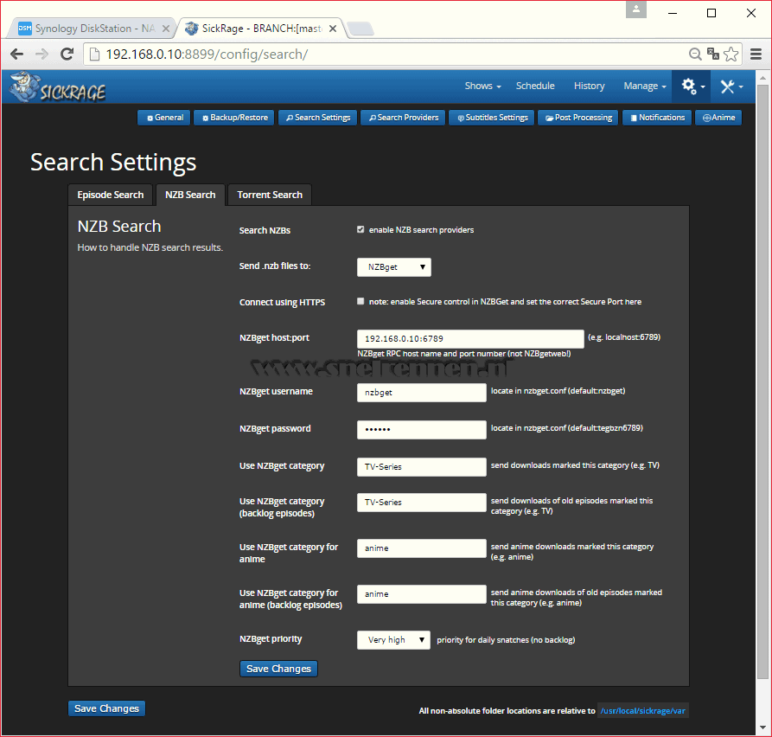
Task: Open the gear config menu
Action: coord(692,87)
